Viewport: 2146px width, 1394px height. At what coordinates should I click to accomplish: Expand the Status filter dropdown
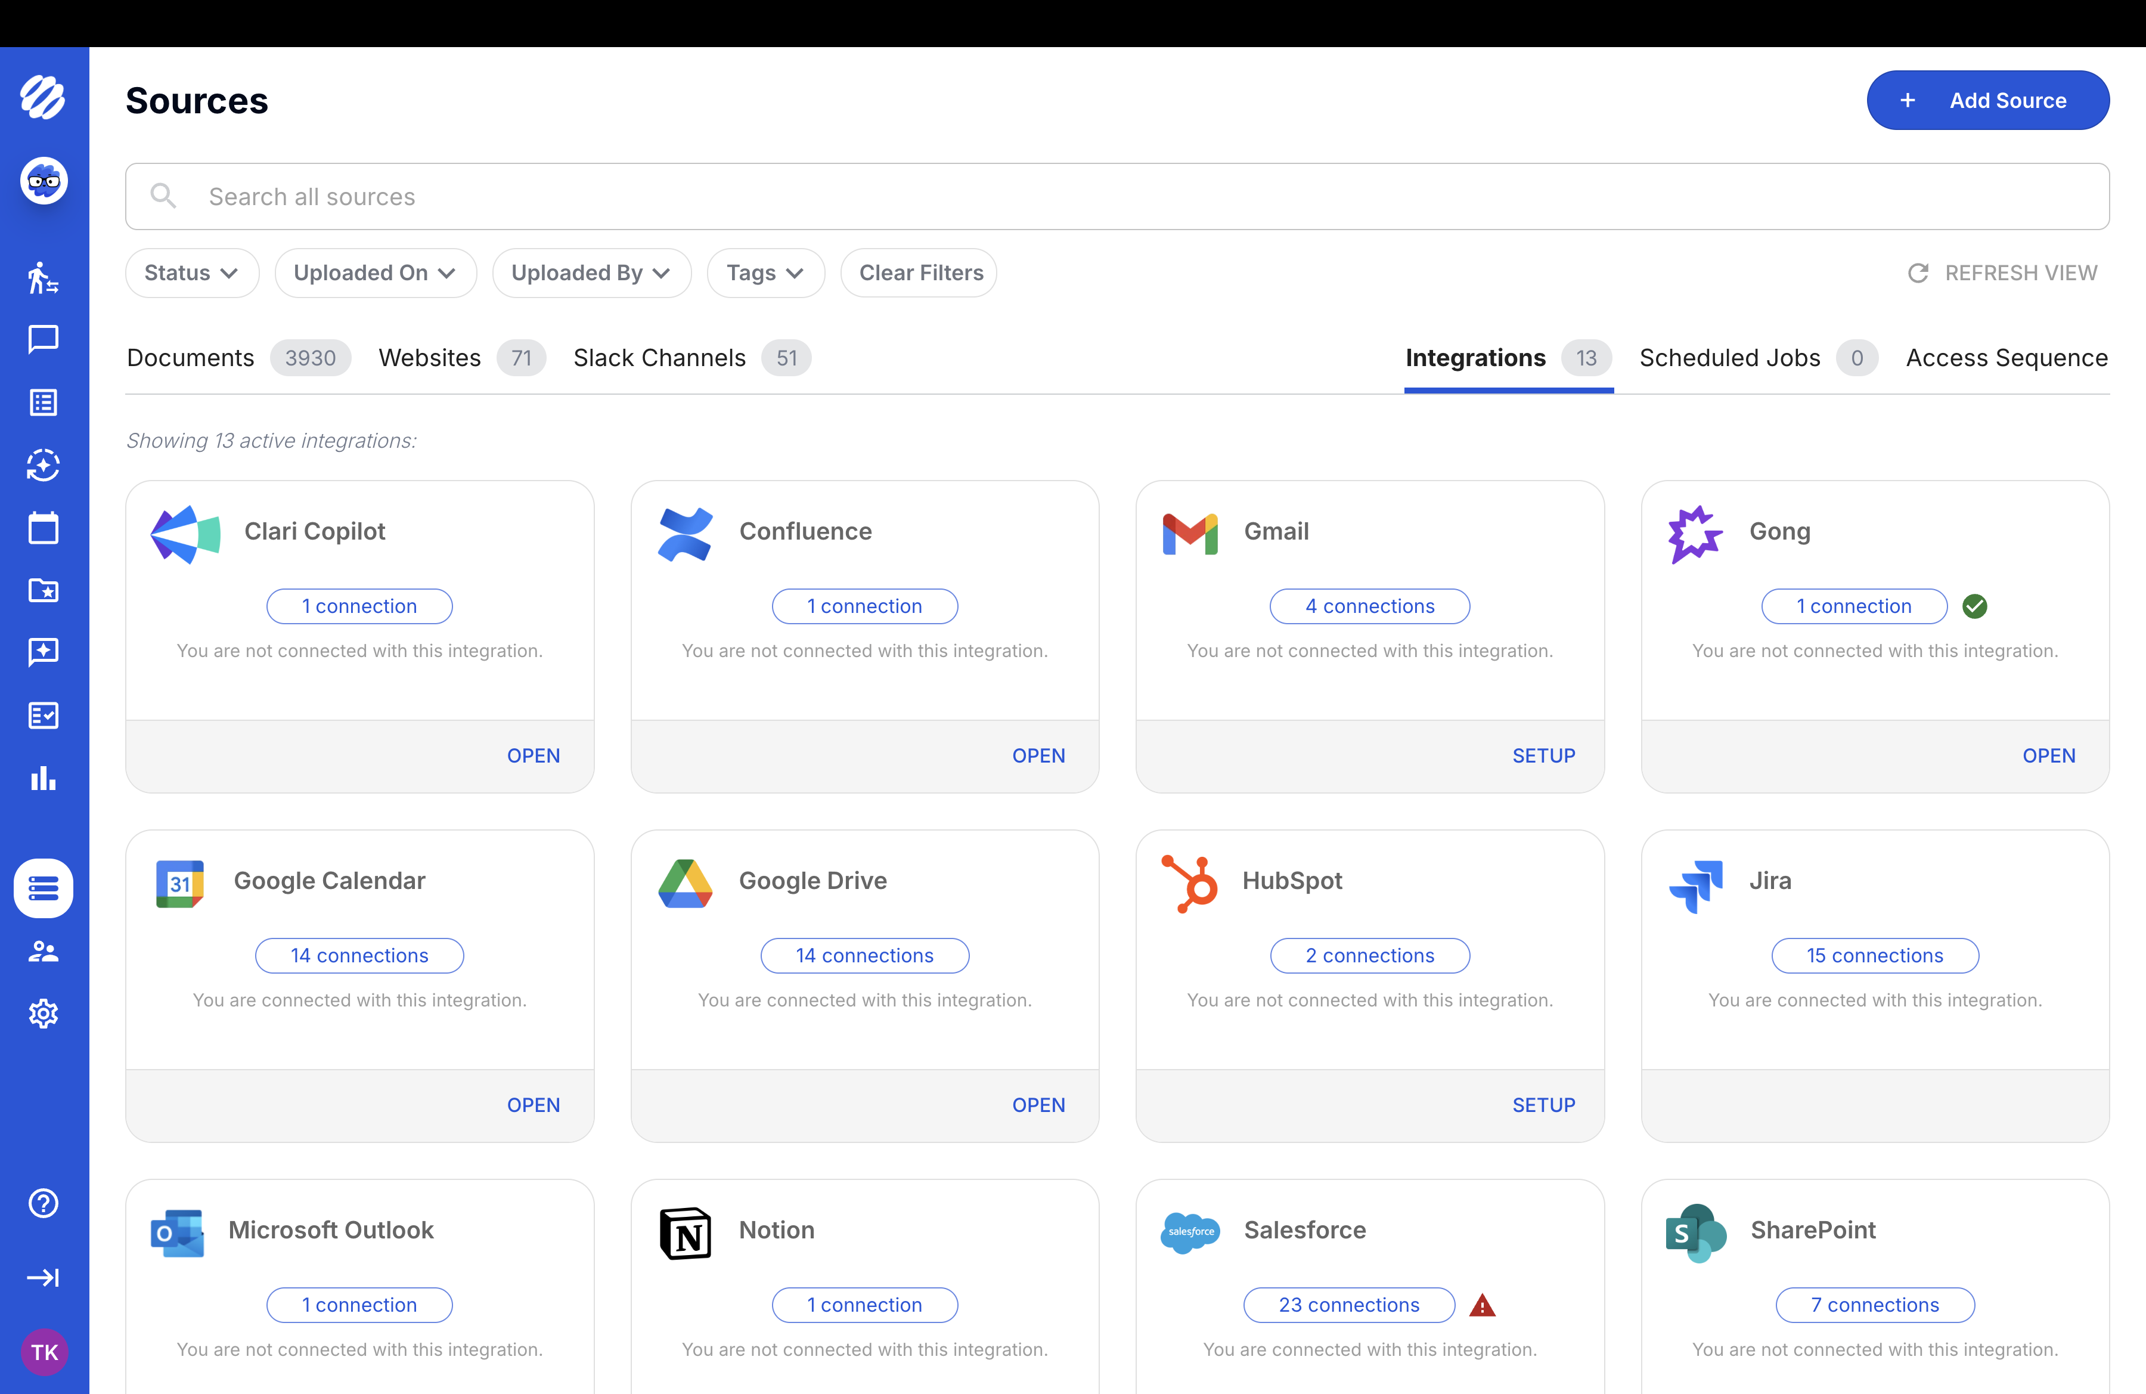192,272
